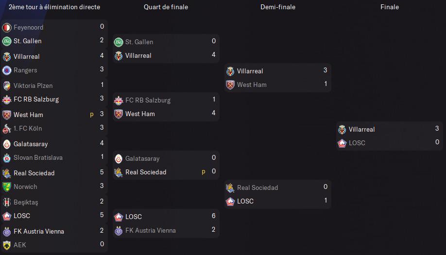Click the Norwich club badge
This screenshot has width=446, height=255.
point(7,187)
